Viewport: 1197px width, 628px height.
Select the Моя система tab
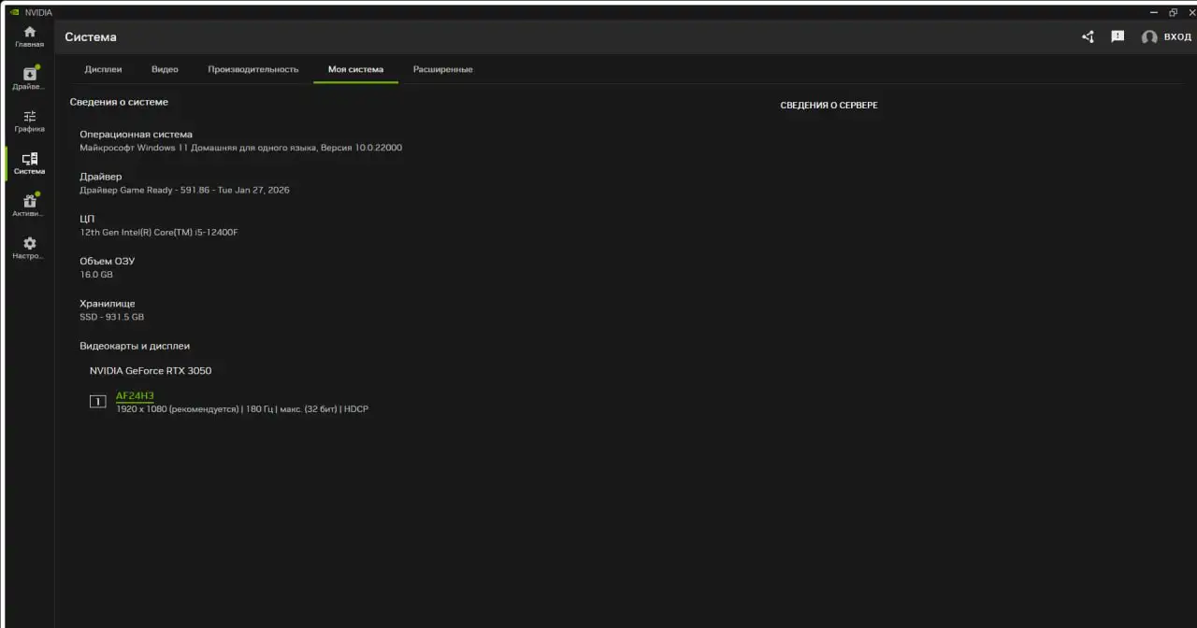click(355, 69)
